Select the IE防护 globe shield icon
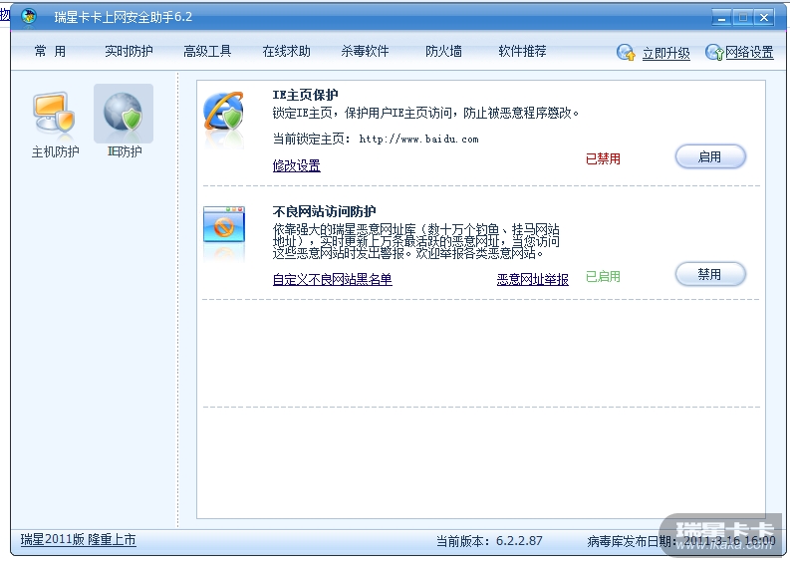This screenshot has height=564, width=790. click(124, 113)
